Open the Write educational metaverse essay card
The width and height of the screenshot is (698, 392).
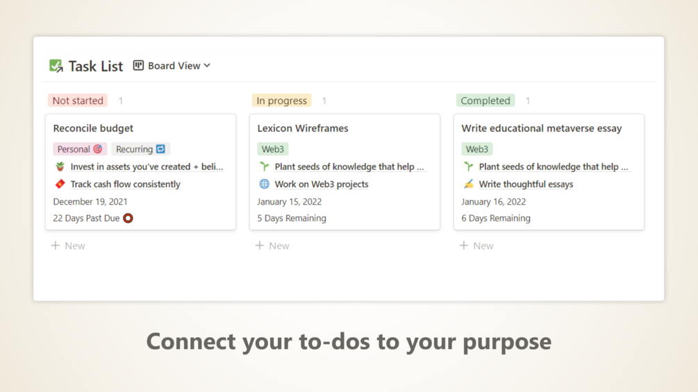pyautogui.click(x=542, y=128)
